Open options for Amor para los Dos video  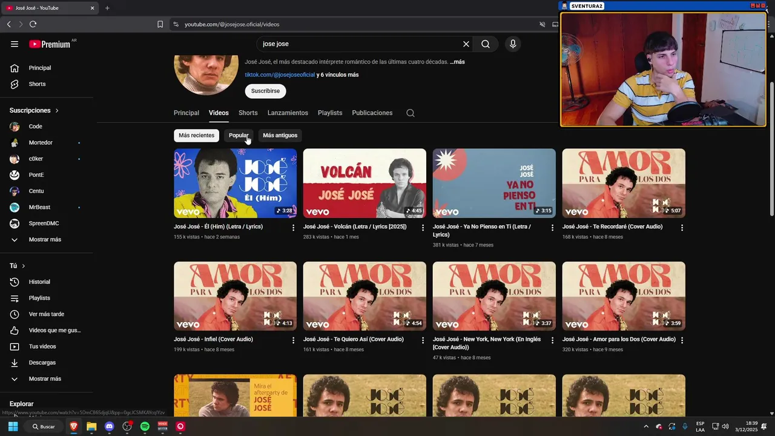(x=682, y=340)
